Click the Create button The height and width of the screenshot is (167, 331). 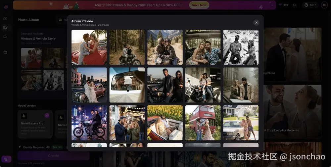coord(53,156)
